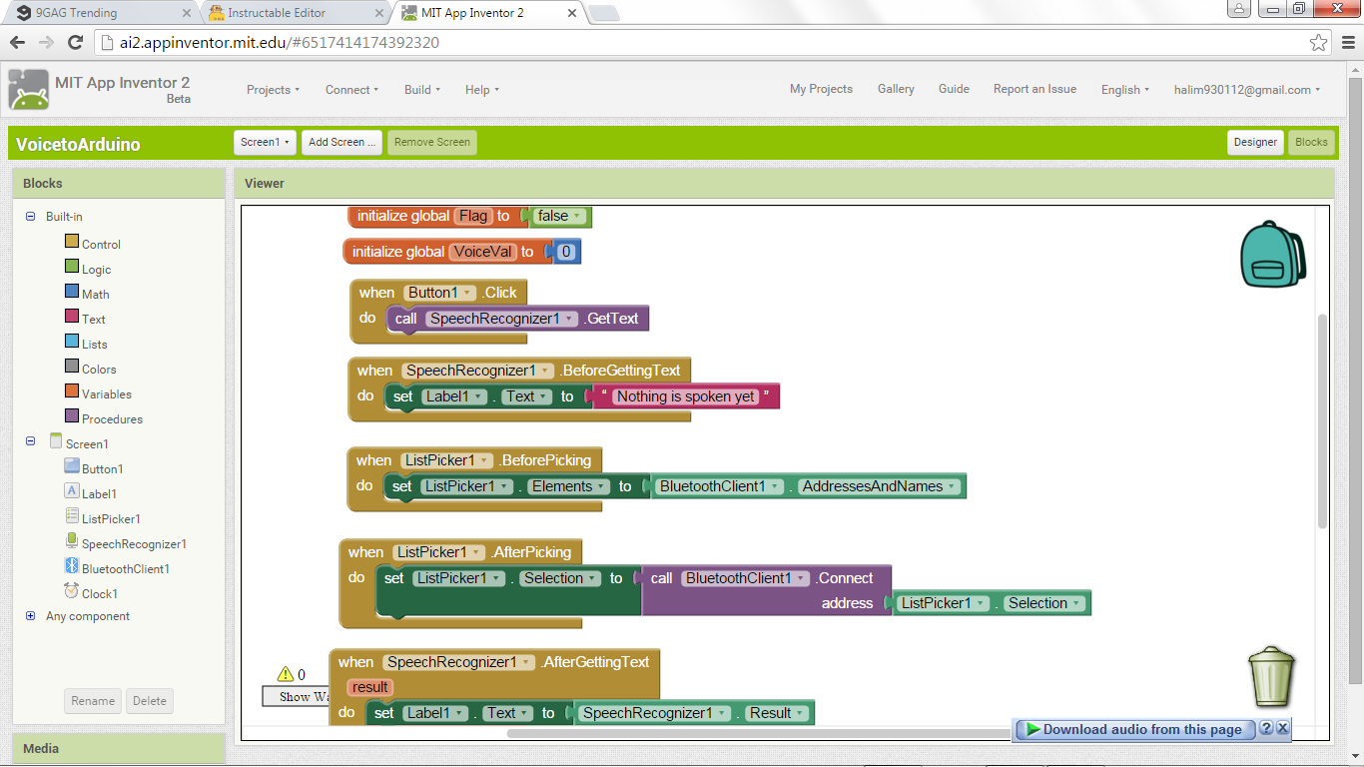Click the Show Warnings button
The image size is (1364, 767).
pyautogui.click(x=296, y=696)
